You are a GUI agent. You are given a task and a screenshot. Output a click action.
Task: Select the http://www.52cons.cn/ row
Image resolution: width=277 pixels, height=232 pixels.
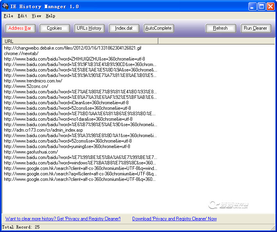(x=26, y=86)
